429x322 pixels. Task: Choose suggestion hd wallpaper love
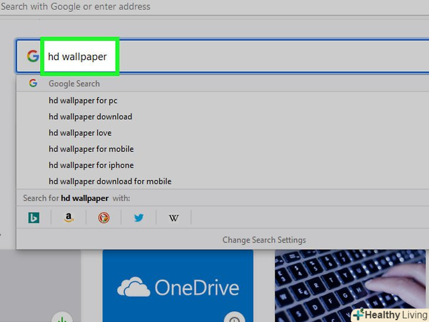tap(222, 133)
